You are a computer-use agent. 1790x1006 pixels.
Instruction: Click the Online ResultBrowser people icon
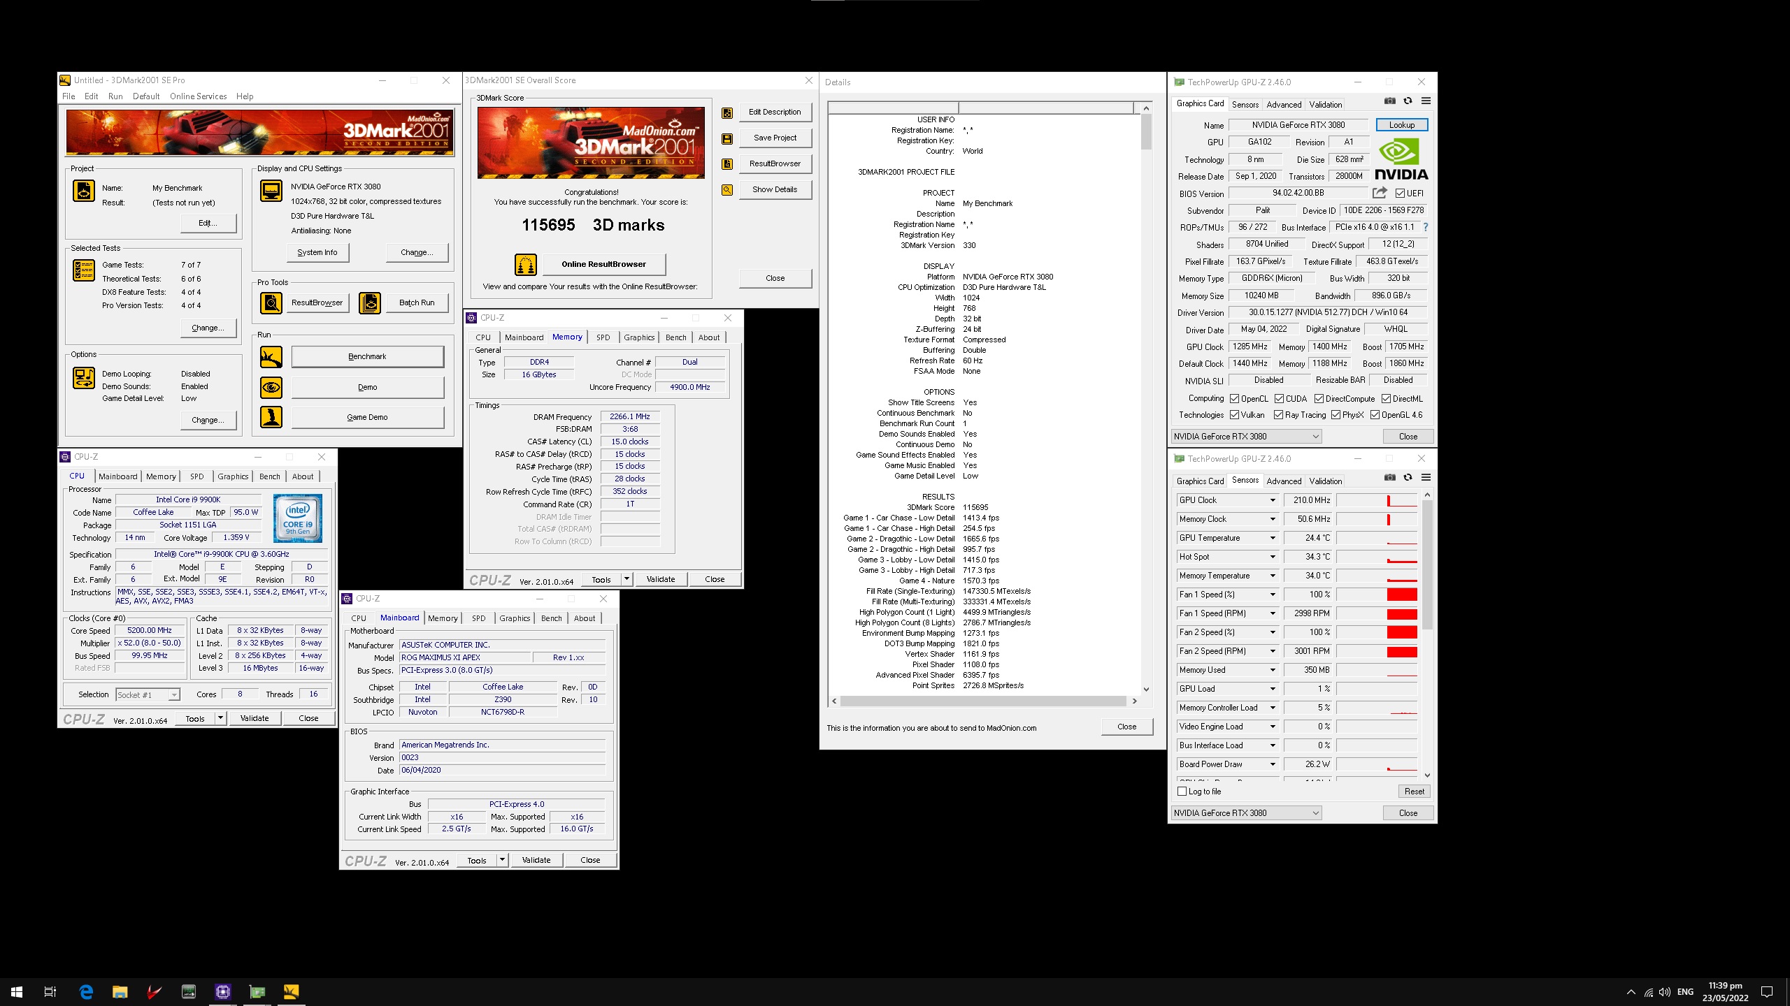(x=526, y=265)
